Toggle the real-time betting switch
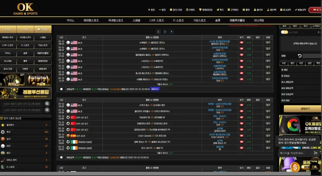The image size is (322, 176). [284, 32]
